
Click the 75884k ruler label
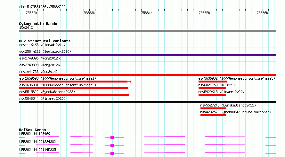[147, 13]
